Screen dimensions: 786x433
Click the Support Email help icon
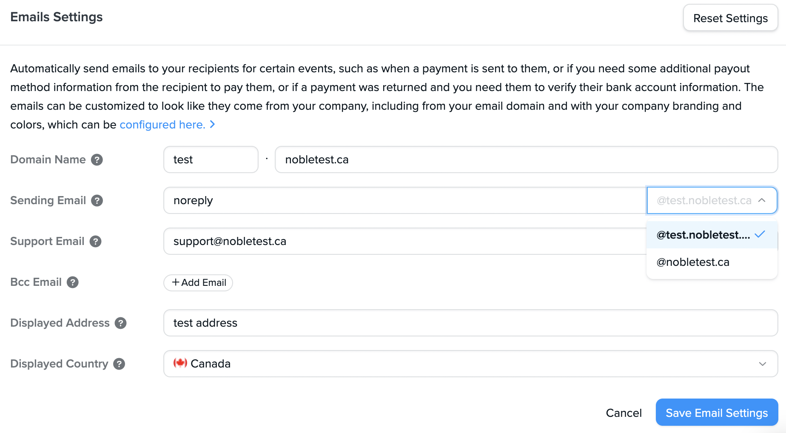pyautogui.click(x=96, y=241)
